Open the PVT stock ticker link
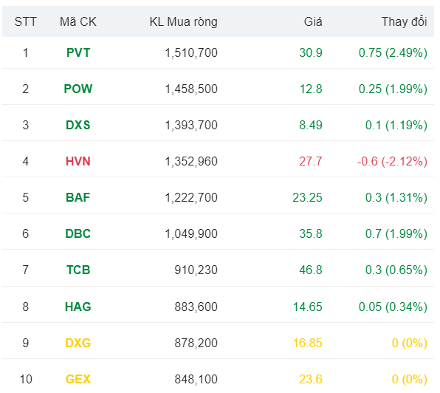The height and width of the screenshot is (393, 440). click(78, 52)
